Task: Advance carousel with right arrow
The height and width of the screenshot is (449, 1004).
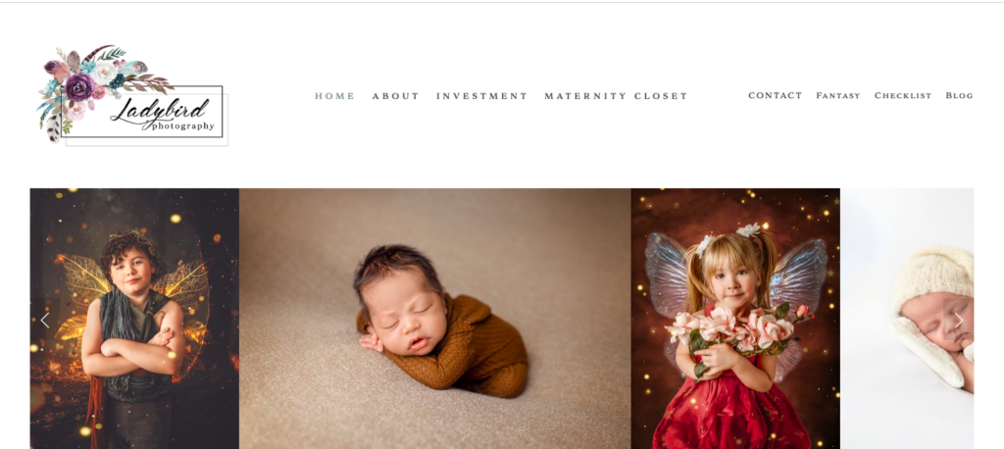Action: (x=959, y=321)
